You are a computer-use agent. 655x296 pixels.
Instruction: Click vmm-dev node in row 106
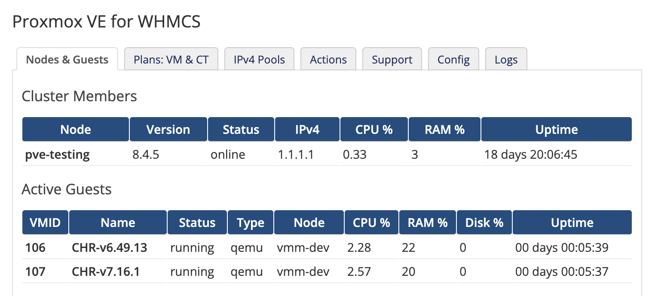click(303, 248)
